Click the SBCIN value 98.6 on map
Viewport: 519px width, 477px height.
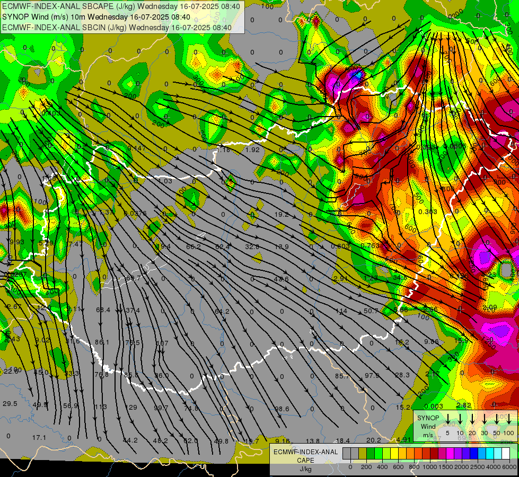click(282, 409)
